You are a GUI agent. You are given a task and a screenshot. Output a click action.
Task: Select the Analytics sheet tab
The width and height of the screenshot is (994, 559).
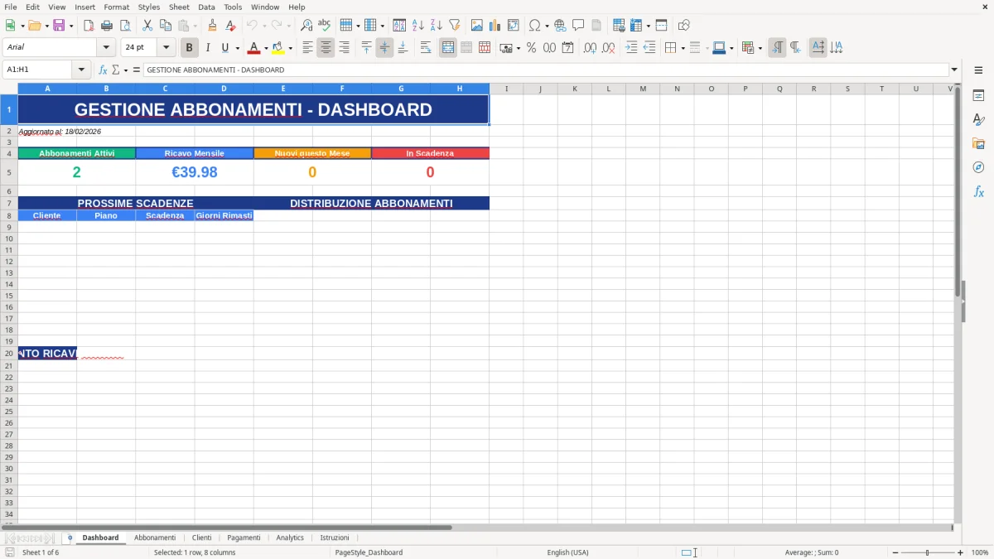point(290,537)
